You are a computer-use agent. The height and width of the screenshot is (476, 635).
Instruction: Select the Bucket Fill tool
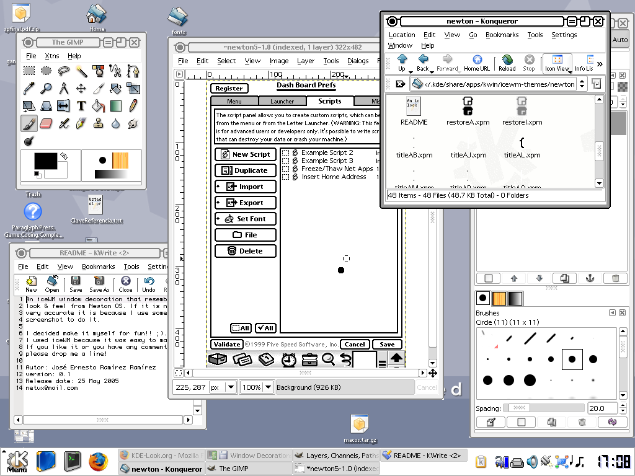[99, 105]
